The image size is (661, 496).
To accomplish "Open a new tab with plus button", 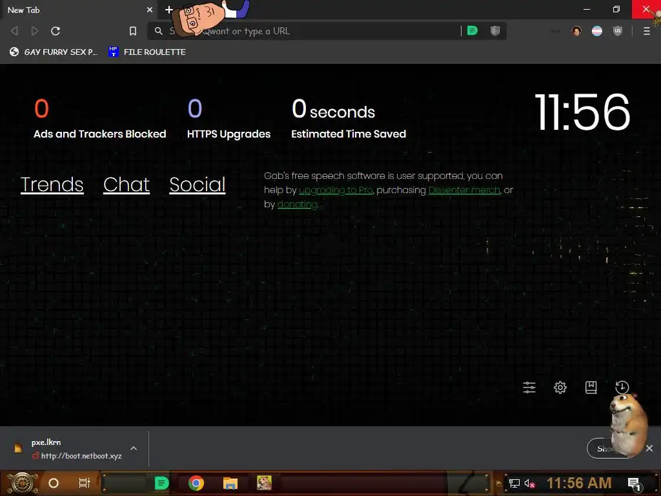I will pyautogui.click(x=169, y=10).
